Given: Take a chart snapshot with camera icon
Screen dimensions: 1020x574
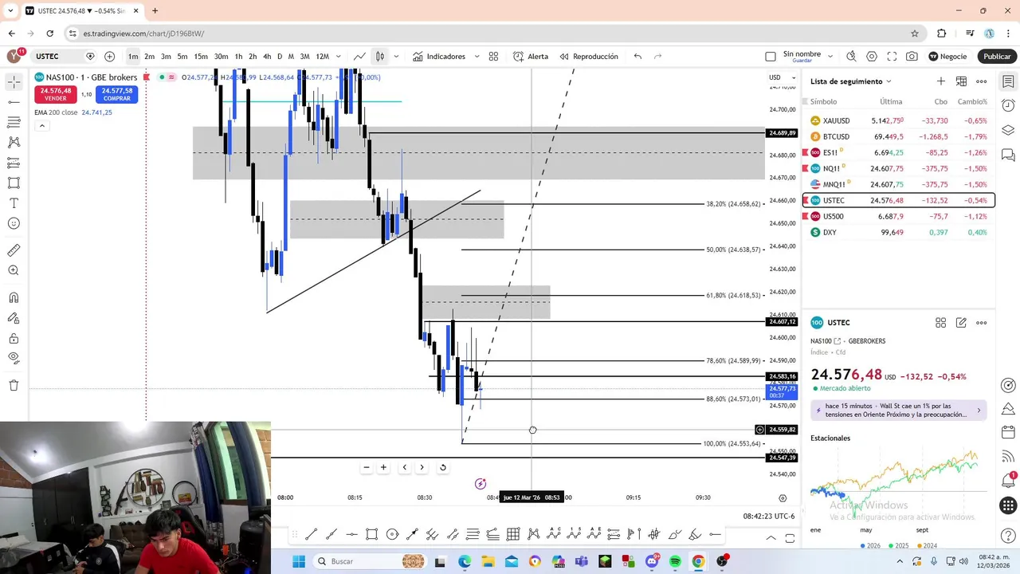Looking at the screenshot, I should coord(912,57).
